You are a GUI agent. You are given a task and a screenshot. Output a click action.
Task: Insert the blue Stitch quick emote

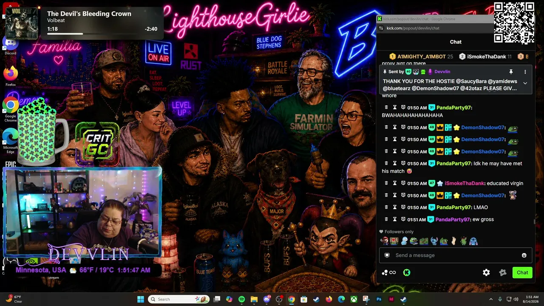(434, 241)
